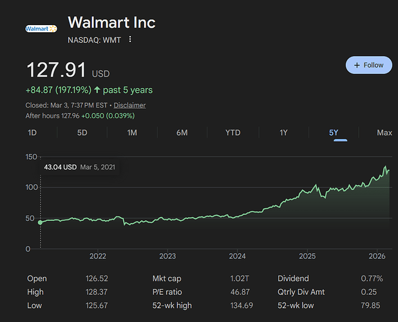Click the green start point on chart

pos(41,222)
